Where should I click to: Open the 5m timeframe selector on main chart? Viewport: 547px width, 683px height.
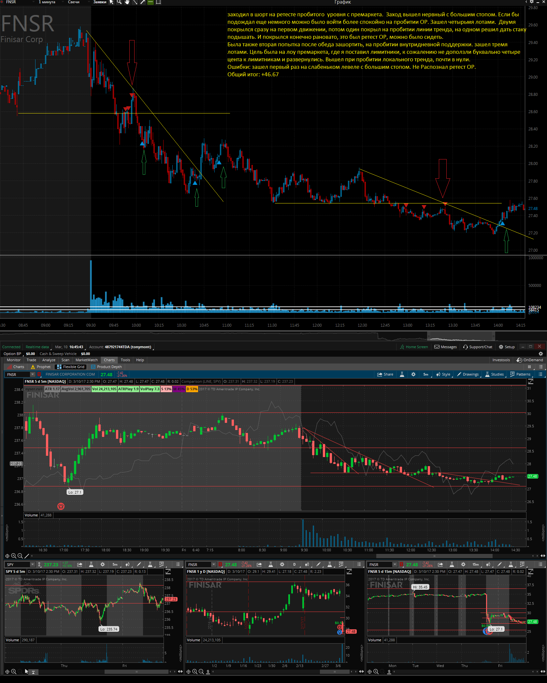click(426, 374)
